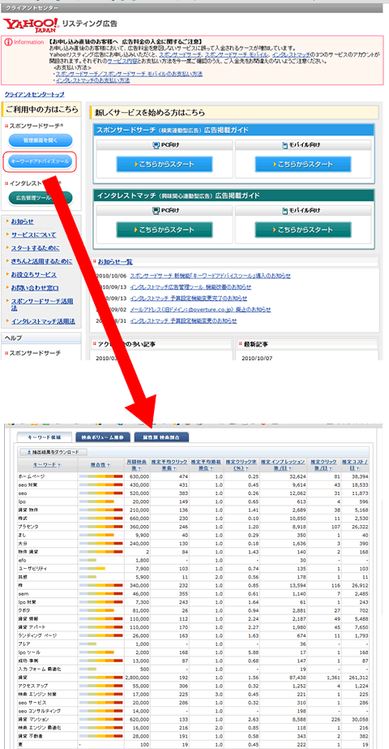Open インタレストマッチ活用法 sidebar link
389x749 pixels.
(43, 321)
